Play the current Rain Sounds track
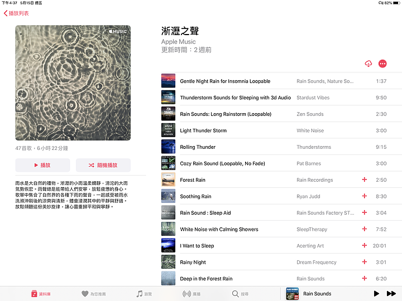Image resolution: width=402 pixels, height=301 pixels. point(376,294)
